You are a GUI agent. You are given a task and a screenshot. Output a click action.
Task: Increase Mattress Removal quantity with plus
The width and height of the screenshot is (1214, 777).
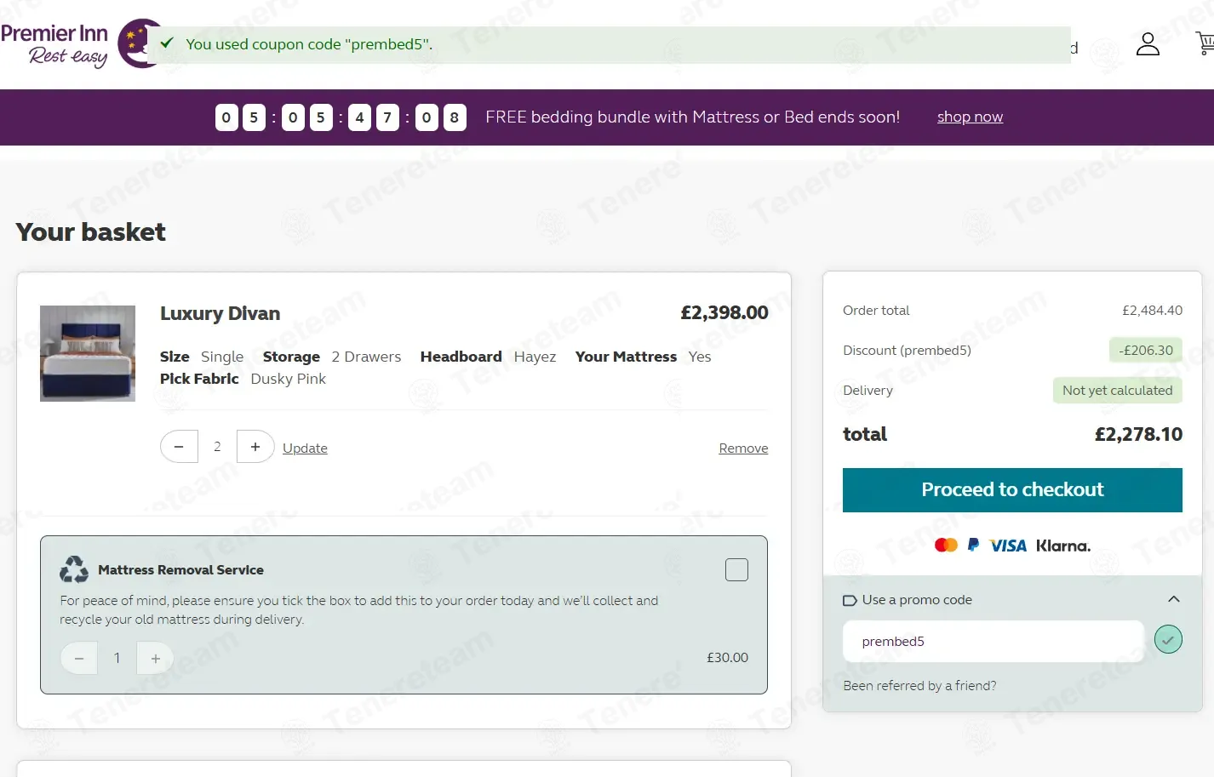tap(155, 658)
